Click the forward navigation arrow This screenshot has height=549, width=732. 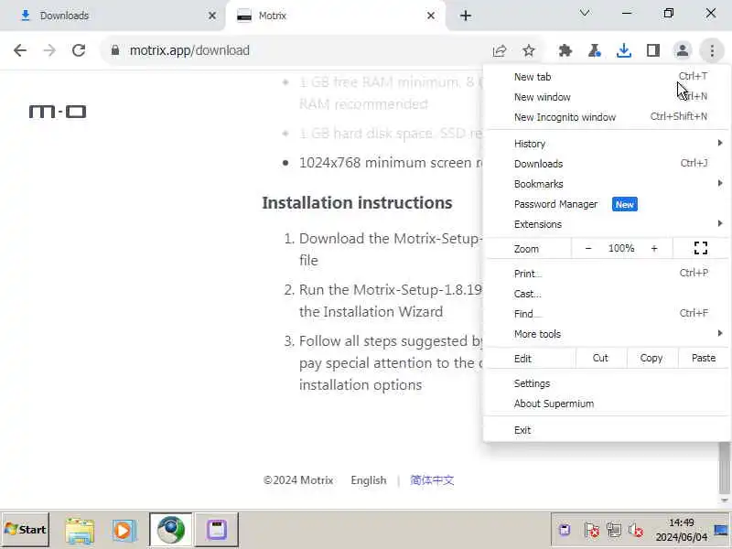coord(49,50)
